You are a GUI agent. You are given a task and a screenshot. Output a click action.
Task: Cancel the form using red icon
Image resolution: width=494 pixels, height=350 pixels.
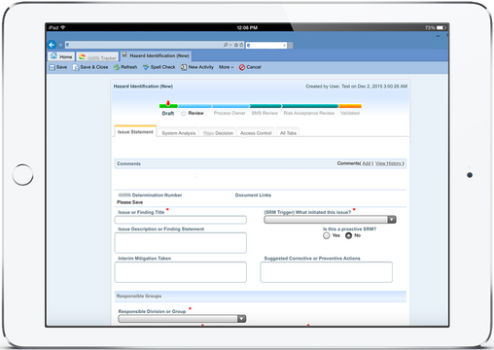[x=242, y=67]
